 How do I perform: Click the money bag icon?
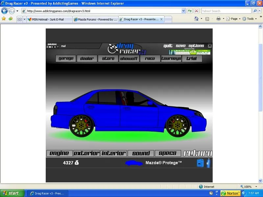[x=77, y=163]
